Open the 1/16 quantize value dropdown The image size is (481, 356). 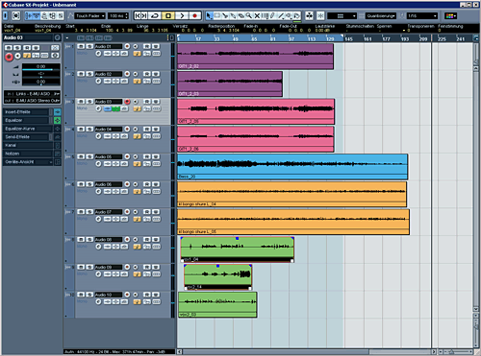[x=422, y=15]
